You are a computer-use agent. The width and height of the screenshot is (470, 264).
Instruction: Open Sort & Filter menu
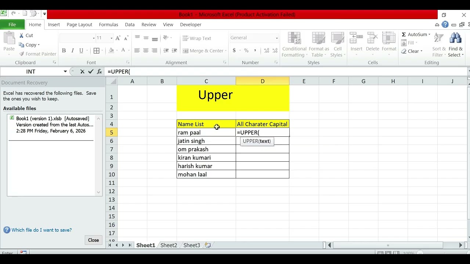click(439, 45)
